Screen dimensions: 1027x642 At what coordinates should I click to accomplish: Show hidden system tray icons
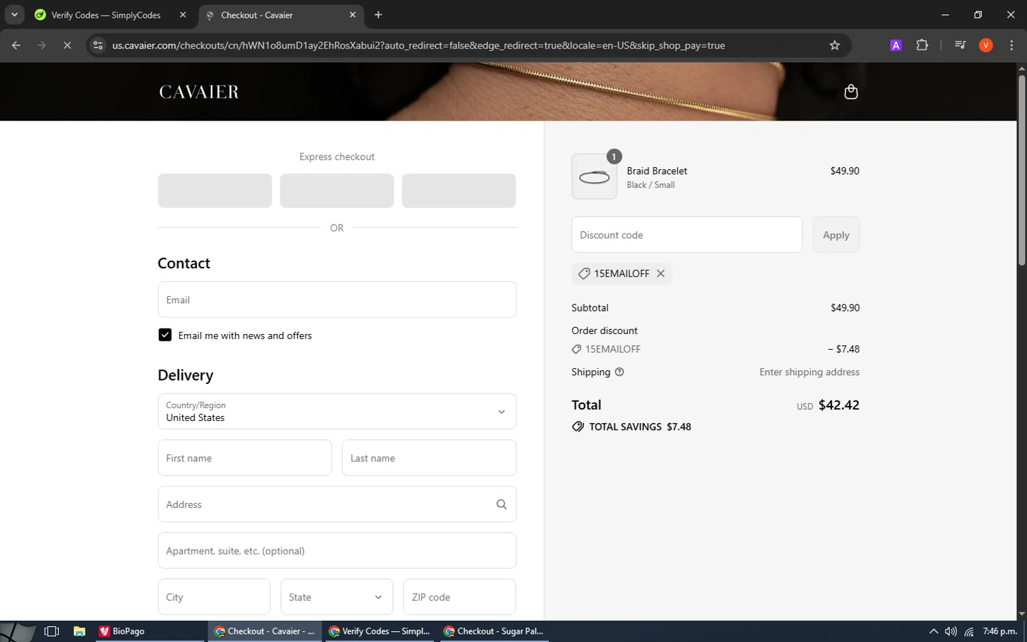click(933, 631)
